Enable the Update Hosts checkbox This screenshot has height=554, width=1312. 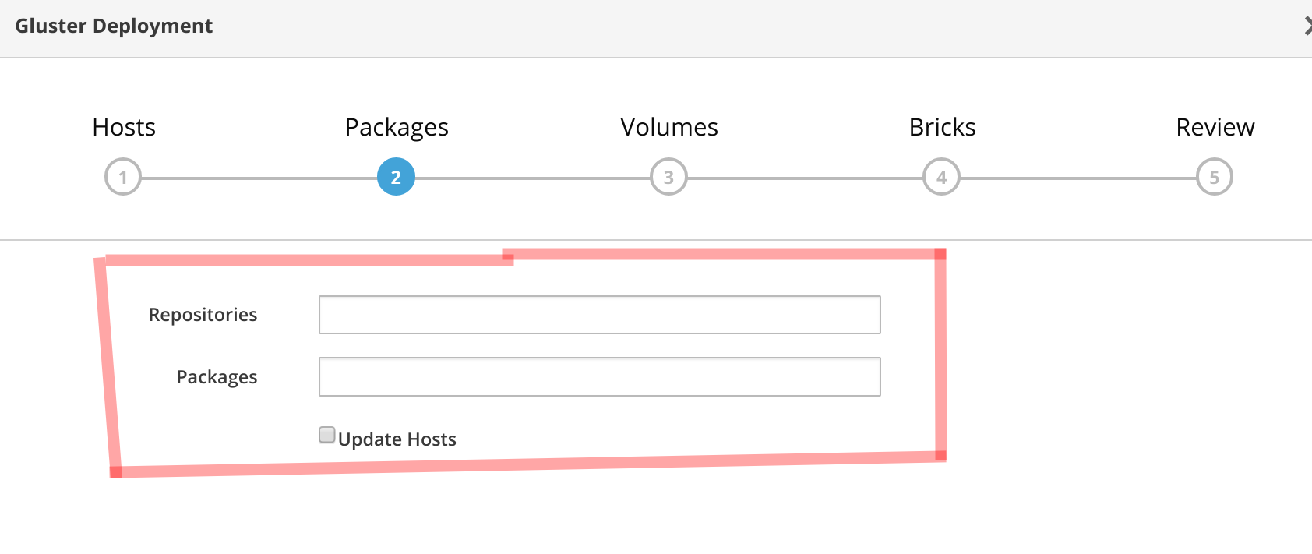(327, 435)
